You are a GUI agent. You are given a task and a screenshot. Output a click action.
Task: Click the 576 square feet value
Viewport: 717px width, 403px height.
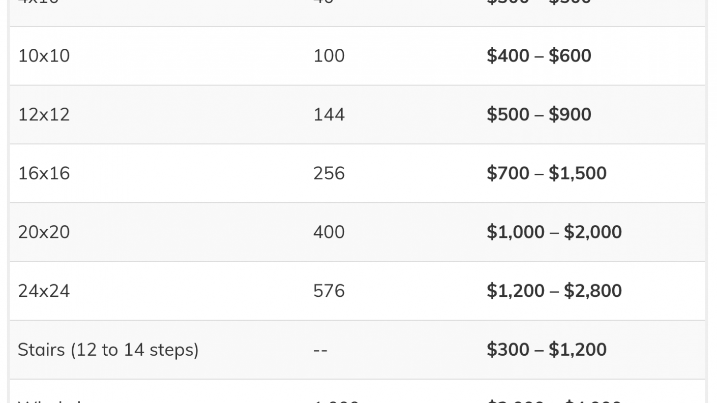coord(329,291)
